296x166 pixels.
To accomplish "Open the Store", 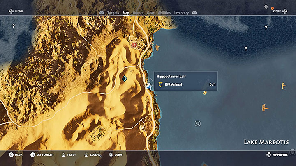I will pyautogui.click(x=276, y=11).
